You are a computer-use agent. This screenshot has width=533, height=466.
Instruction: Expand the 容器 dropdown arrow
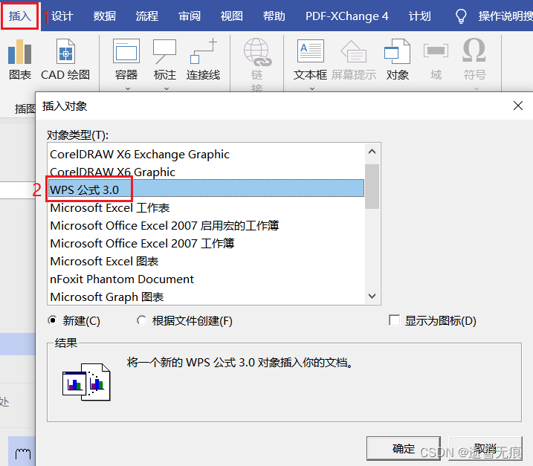128,88
